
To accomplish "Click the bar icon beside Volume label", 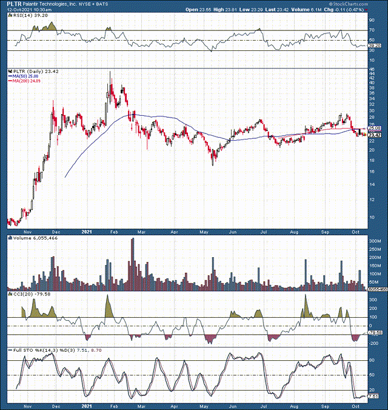I will [10, 238].
